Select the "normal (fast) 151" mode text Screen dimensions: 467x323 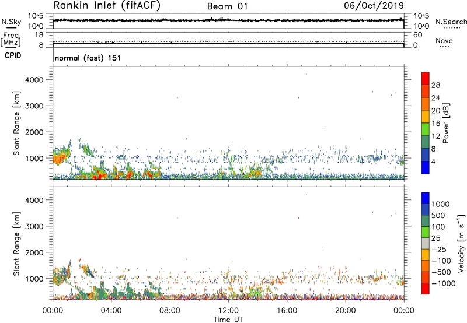(88, 58)
